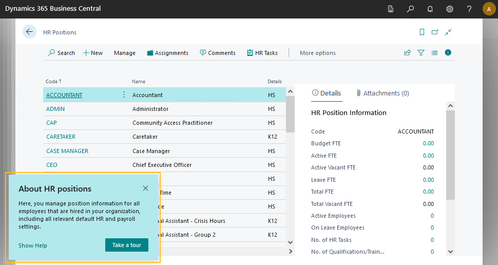
Task: Open the settings gear icon
Action: [449, 9]
